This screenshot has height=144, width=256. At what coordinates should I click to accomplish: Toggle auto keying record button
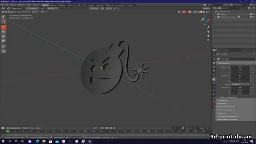pyautogui.click(x=94, y=128)
